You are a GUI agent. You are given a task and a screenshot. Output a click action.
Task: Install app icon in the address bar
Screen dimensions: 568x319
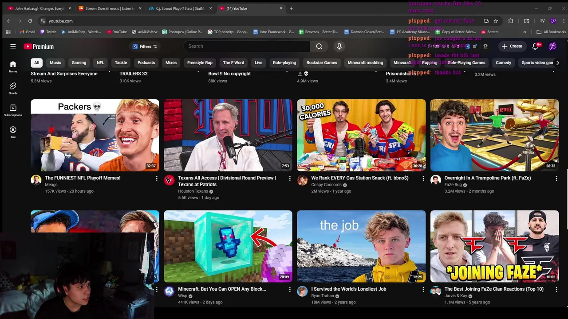click(486, 21)
